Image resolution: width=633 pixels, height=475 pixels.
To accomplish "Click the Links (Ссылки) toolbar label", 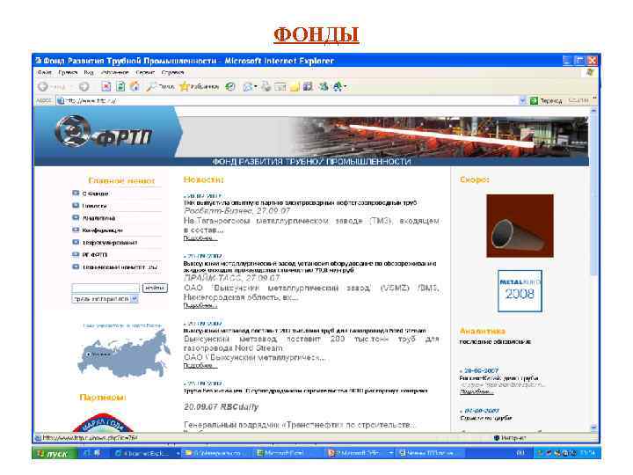I will tap(578, 100).
